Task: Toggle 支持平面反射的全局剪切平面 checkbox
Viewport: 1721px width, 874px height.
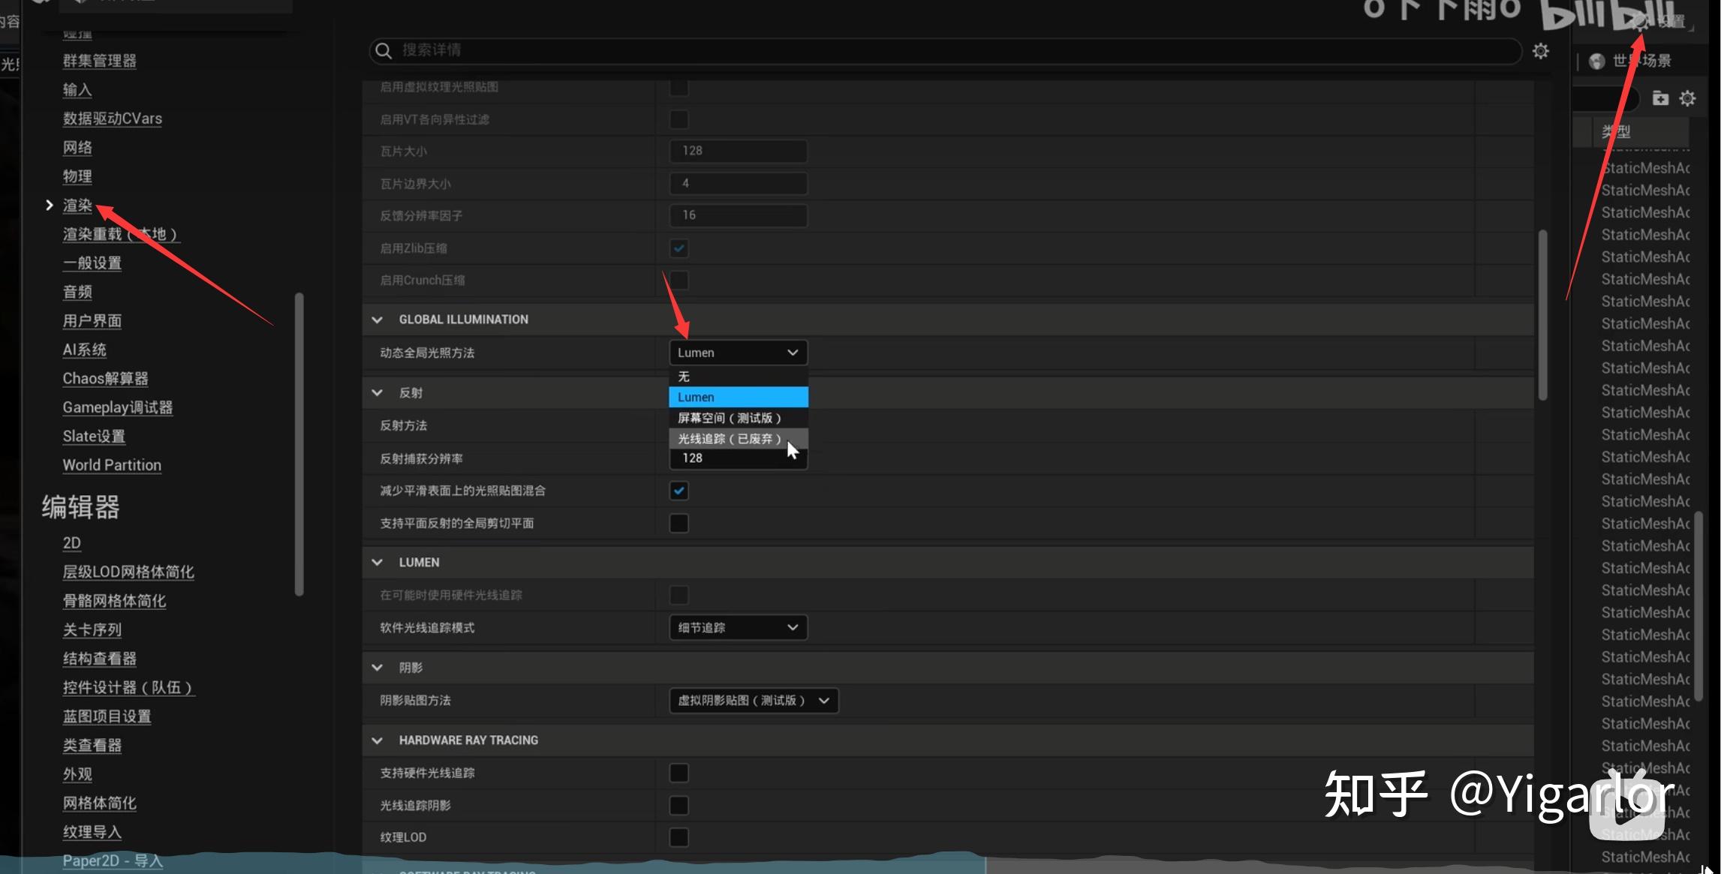Action: point(678,523)
